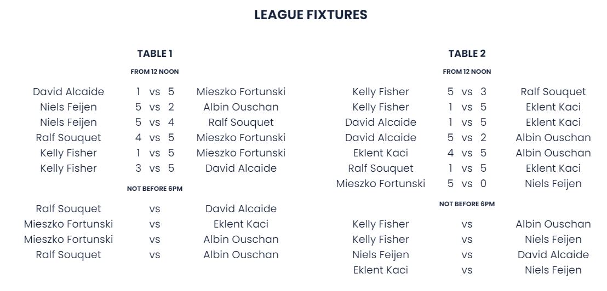This screenshot has width=607, height=291.
Task: Click Eklent Kaci who lost 4–5 to Albin Ouschan
Action: pyautogui.click(x=381, y=153)
